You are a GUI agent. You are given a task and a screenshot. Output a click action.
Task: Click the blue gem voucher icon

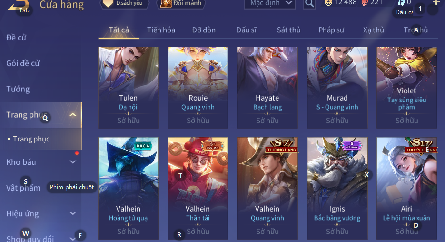tap(401, 3)
